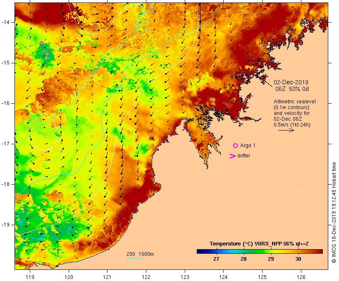
Task: Click the -18 latitude axis label
Action: 5,184
